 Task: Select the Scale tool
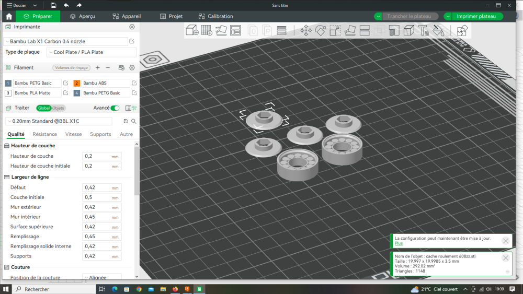click(335, 31)
